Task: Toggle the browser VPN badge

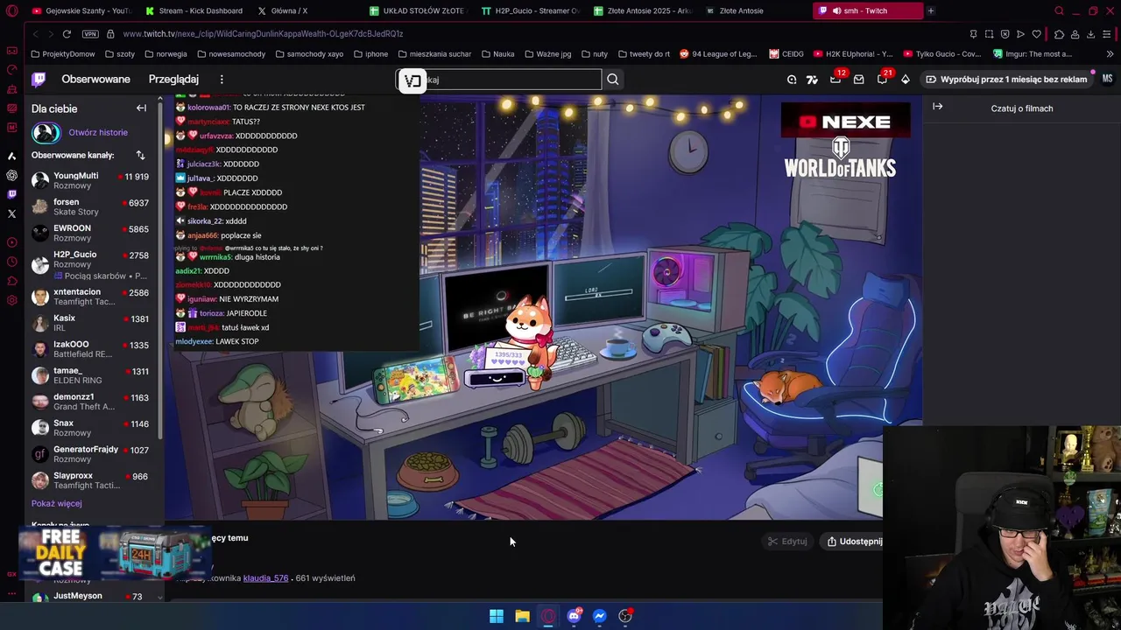Action: pos(90,34)
